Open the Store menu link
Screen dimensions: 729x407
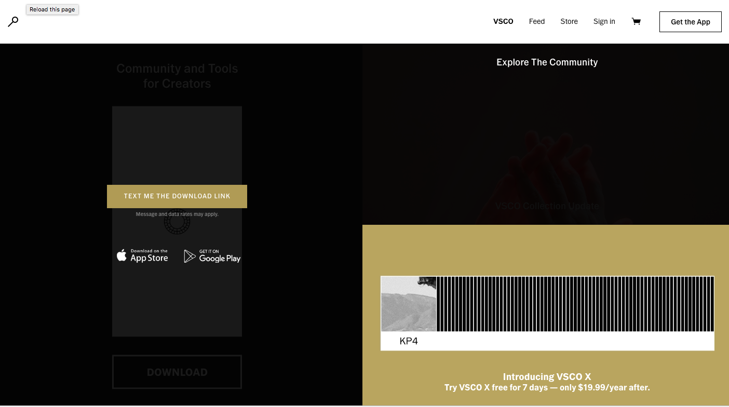tap(569, 21)
